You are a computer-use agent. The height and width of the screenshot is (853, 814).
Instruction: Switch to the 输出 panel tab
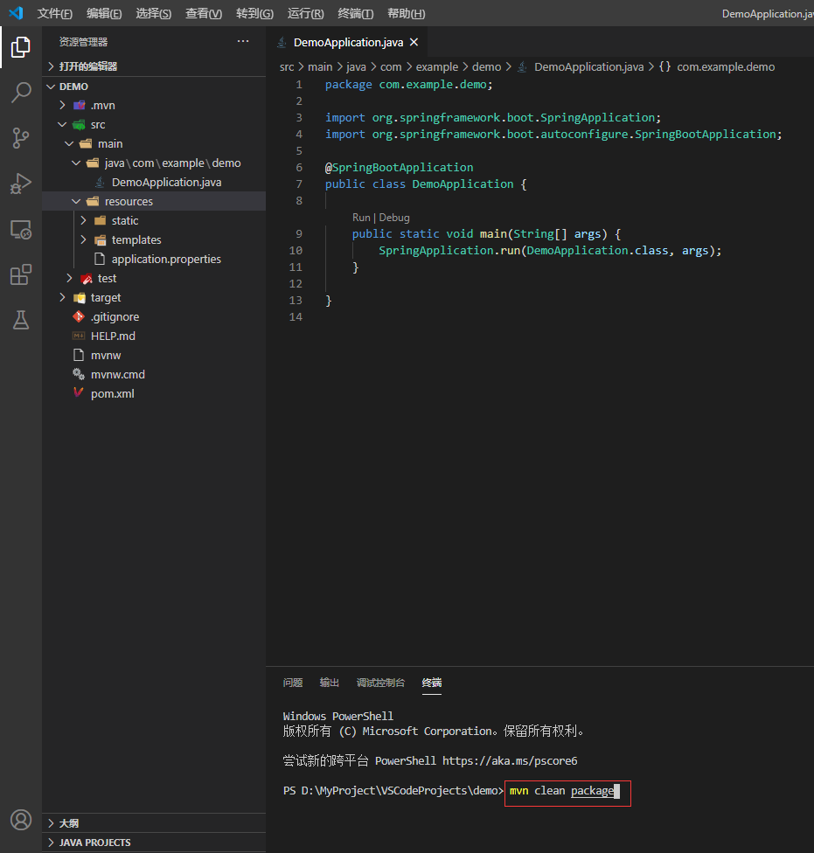click(329, 683)
